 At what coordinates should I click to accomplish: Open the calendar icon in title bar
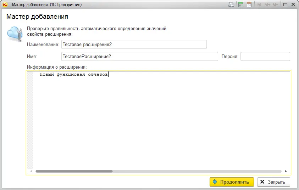(249, 5)
